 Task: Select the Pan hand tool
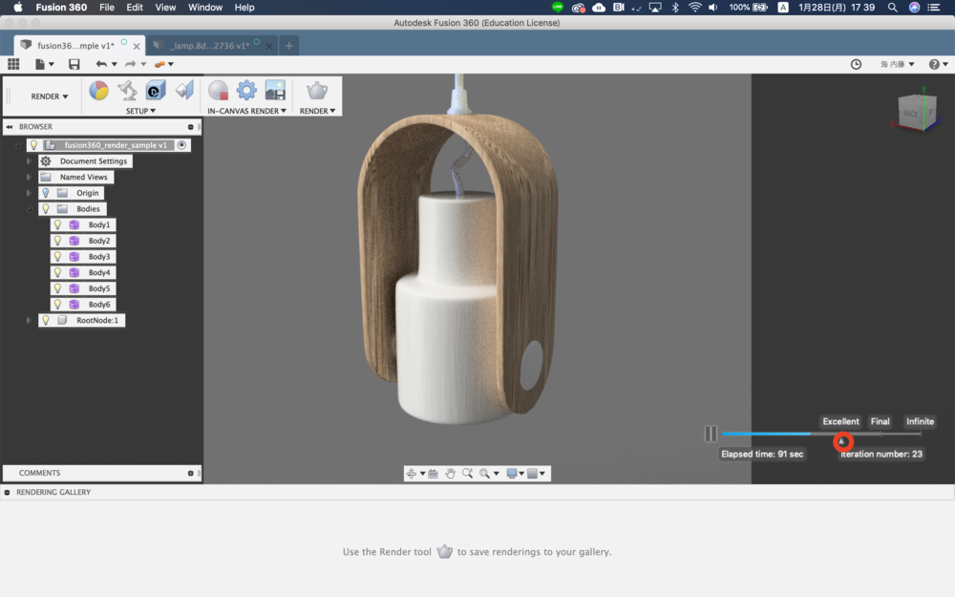[x=450, y=474]
